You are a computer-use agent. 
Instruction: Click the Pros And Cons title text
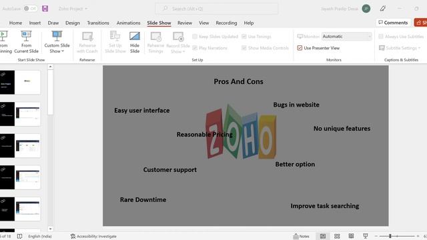point(238,81)
